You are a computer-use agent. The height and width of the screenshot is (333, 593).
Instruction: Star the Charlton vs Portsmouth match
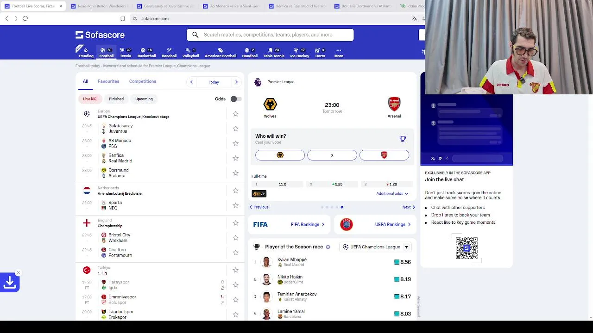pyautogui.click(x=235, y=253)
